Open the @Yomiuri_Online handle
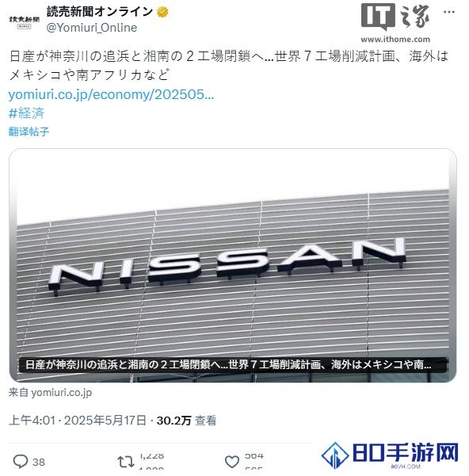 pos(92,28)
